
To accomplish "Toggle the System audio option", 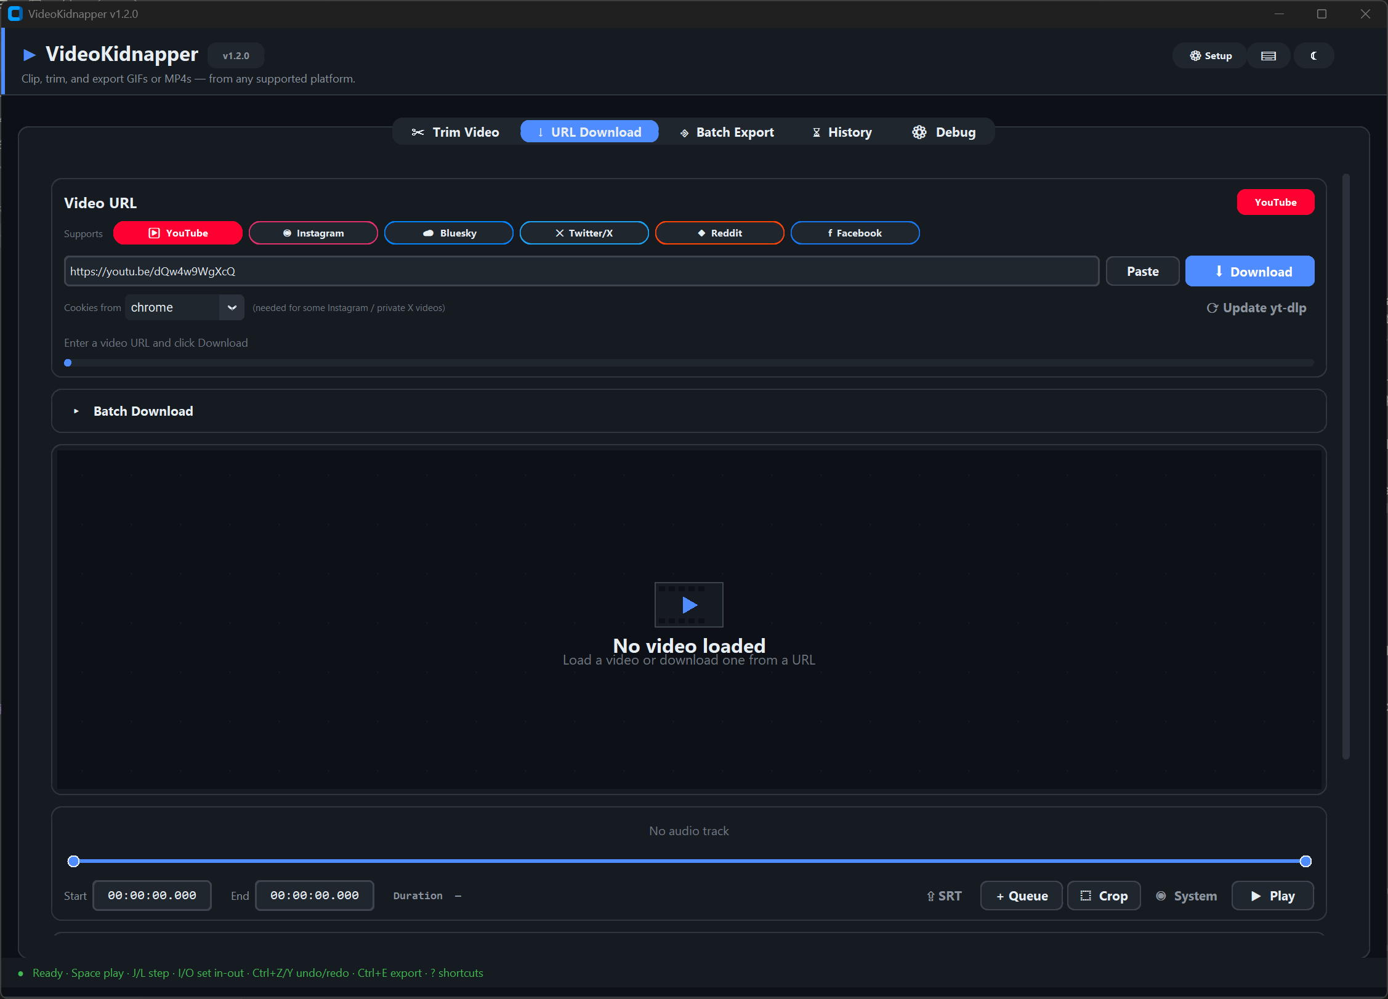I will [1187, 896].
